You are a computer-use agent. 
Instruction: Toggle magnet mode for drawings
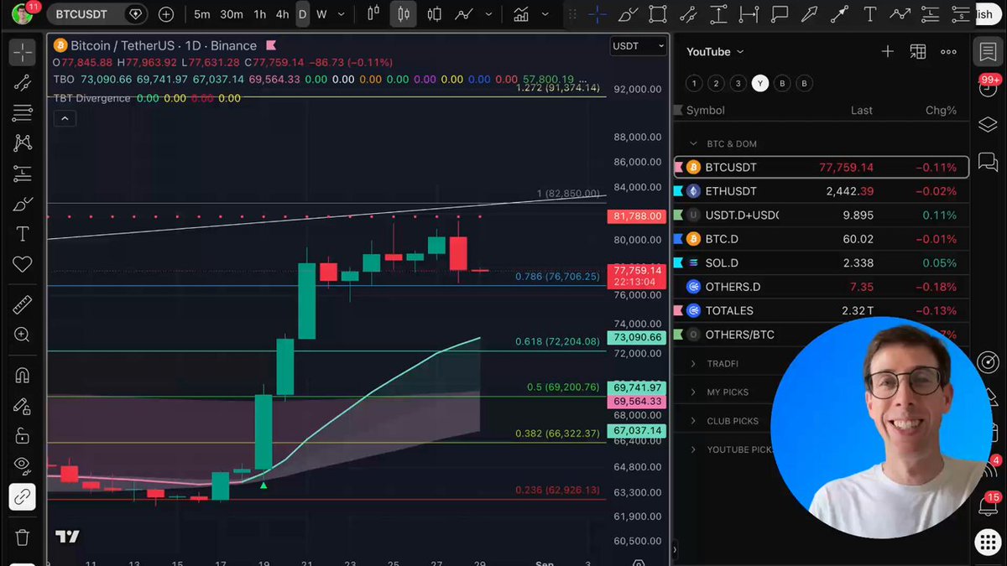click(23, 376)
